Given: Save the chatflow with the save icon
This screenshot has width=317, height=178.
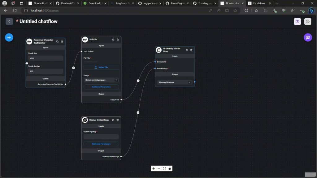Looking at the screenshot, I should (x=297, y=21).
